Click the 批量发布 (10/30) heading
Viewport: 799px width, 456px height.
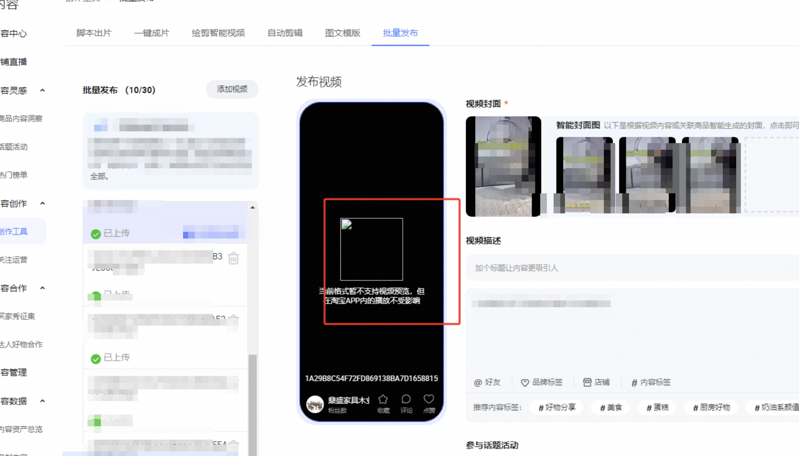[119, 90]
